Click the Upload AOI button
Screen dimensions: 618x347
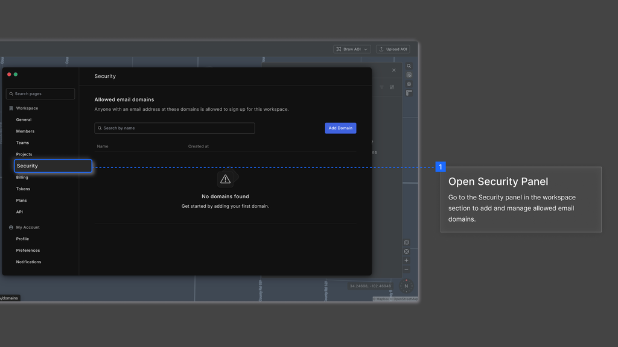[x=393, y=49]
